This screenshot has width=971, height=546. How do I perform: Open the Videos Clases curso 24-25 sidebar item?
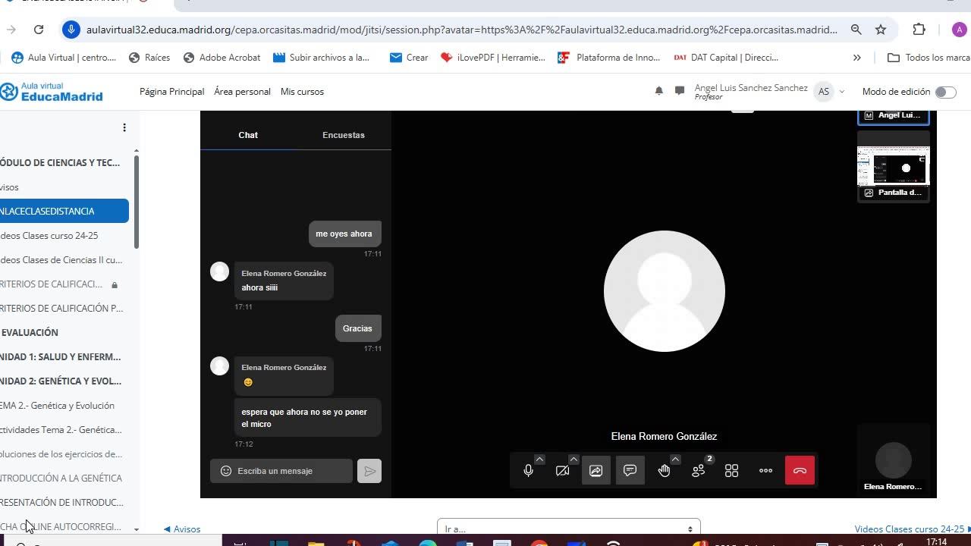pyautogui.click(x=50, y=236)
